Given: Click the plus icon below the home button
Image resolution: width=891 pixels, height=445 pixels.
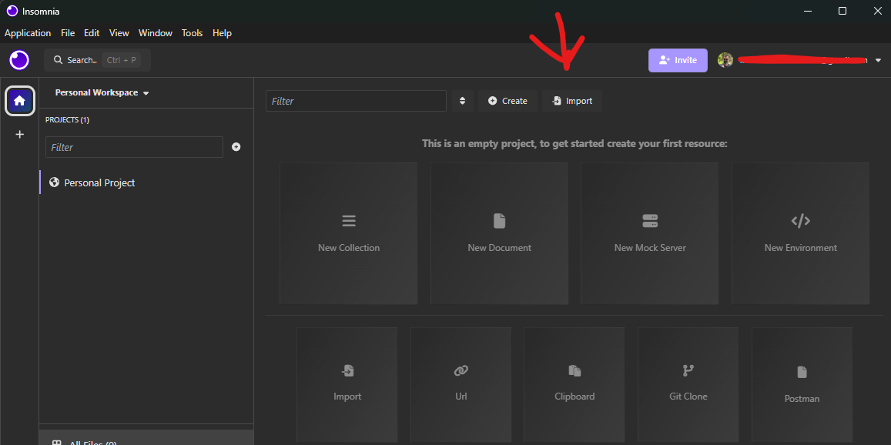Looking at the screenshot, I should pos(20,135).
